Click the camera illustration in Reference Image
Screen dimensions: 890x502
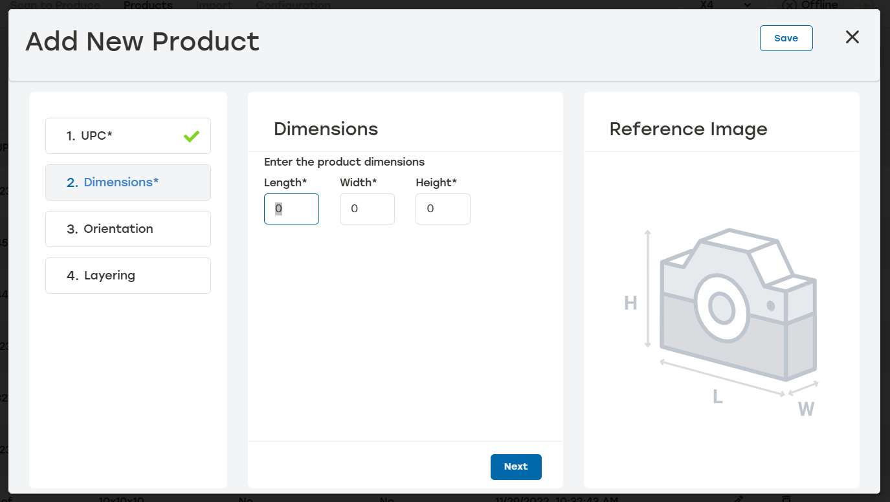tap(738, 305)
